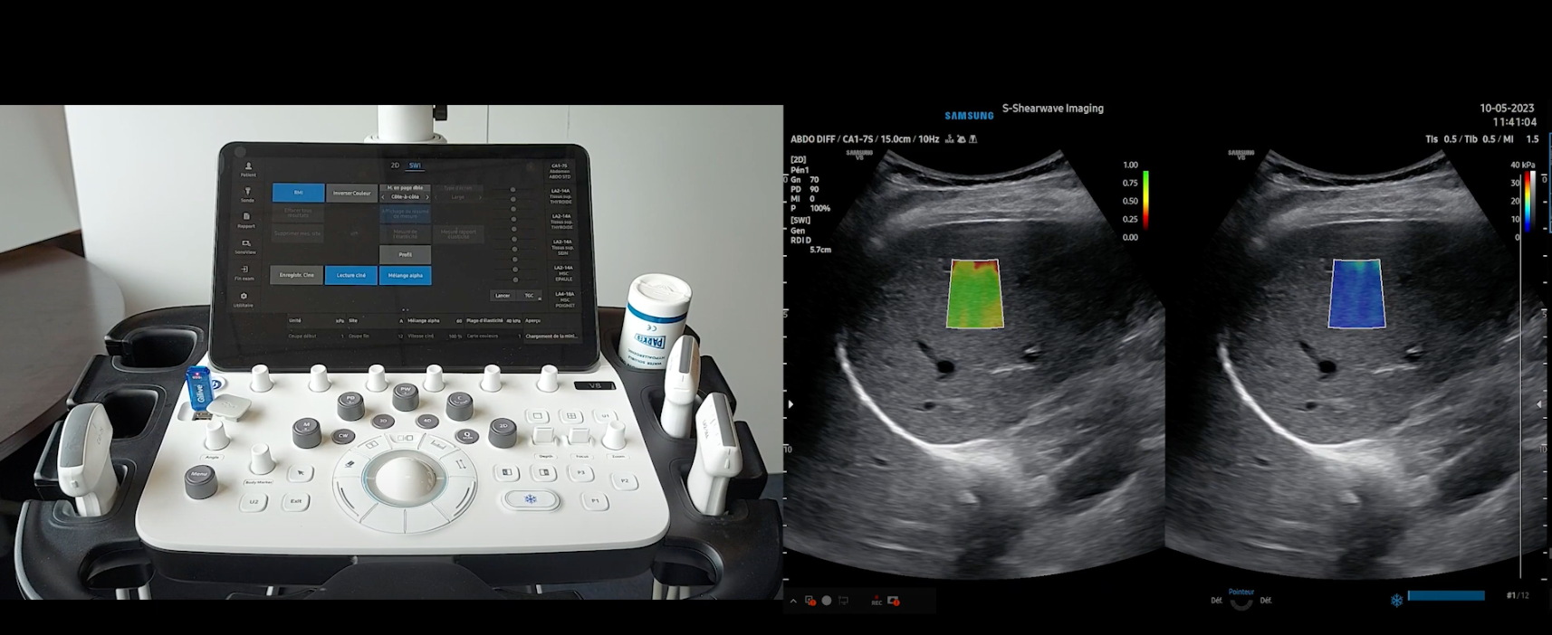
Task: Adjust the topmost TGC slider knob
Action: tap(513, 190)
